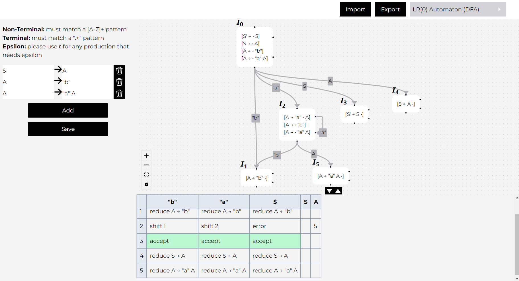Edit the "a" A right-hand side field
The height and width of the screenshot is (281, 519).
(87, 93)
